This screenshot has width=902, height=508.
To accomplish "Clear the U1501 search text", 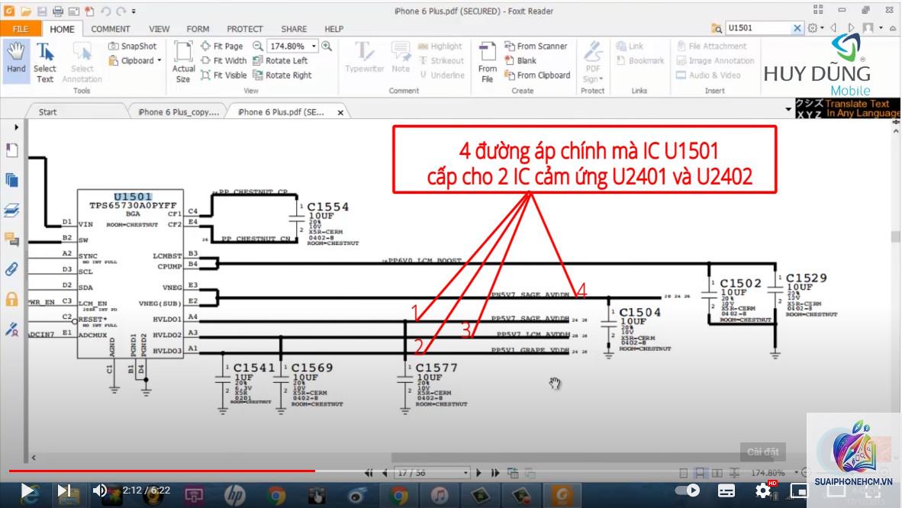I will click(797, 27).
